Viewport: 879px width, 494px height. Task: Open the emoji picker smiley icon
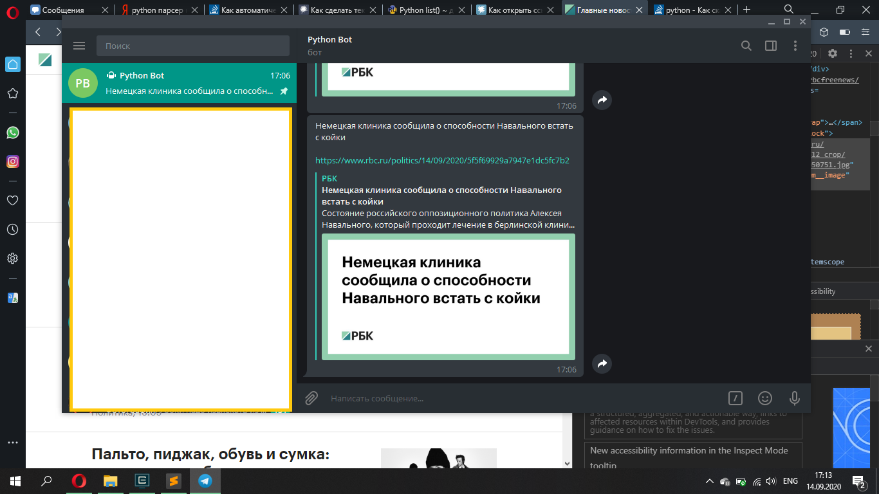(x=765, y=398)
